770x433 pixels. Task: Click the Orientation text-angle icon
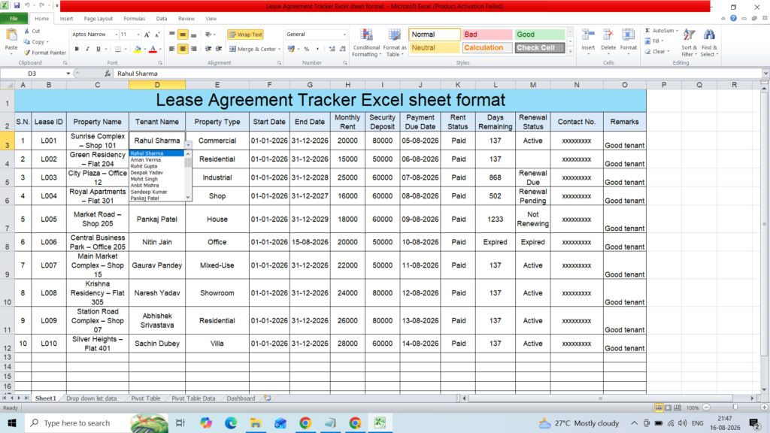click(208, 35)
